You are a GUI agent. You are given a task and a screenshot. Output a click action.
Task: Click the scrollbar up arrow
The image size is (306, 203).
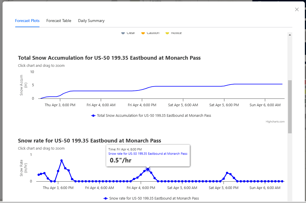click(290, 35)
